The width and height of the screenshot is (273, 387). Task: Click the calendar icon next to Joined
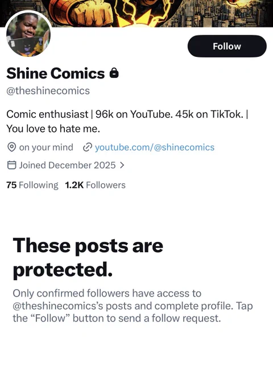tap(11, 165)
